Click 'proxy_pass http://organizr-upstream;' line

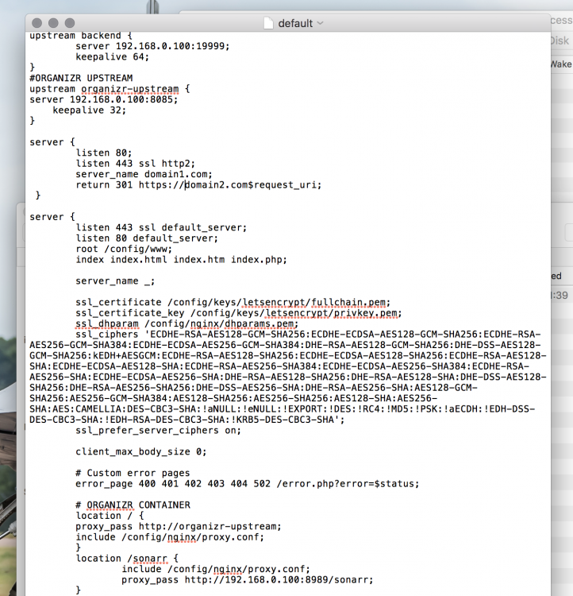tap(179, 526)
